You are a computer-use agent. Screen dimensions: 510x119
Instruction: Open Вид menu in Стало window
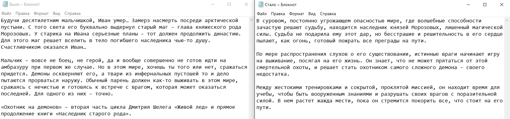[312, 14]
